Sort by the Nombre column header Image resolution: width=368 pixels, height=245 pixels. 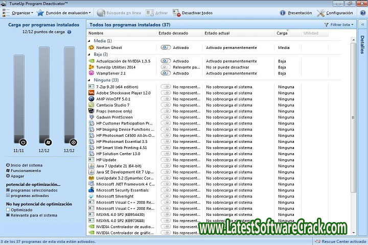click(121, 33)
